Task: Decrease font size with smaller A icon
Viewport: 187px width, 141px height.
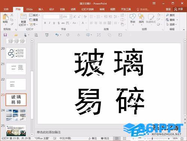Action: pyautogui.click(x=79, y=16)
